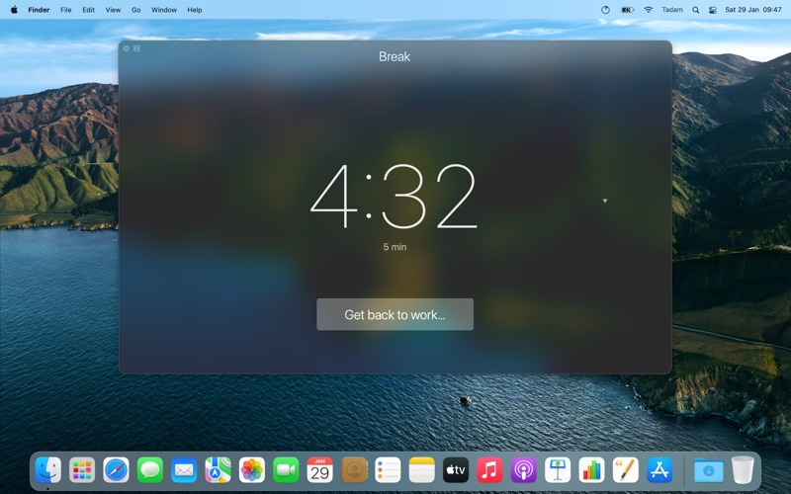Open the Trash in the Dock

pos(743,470)
